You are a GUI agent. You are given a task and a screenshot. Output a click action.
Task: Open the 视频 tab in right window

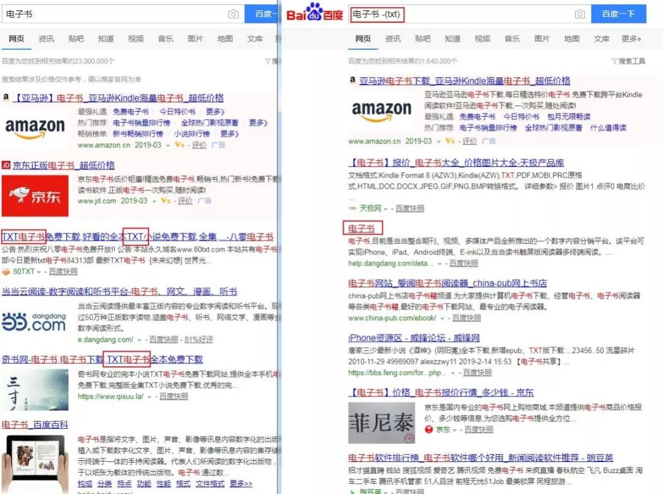pyautogui.click(x=482, y=39)
